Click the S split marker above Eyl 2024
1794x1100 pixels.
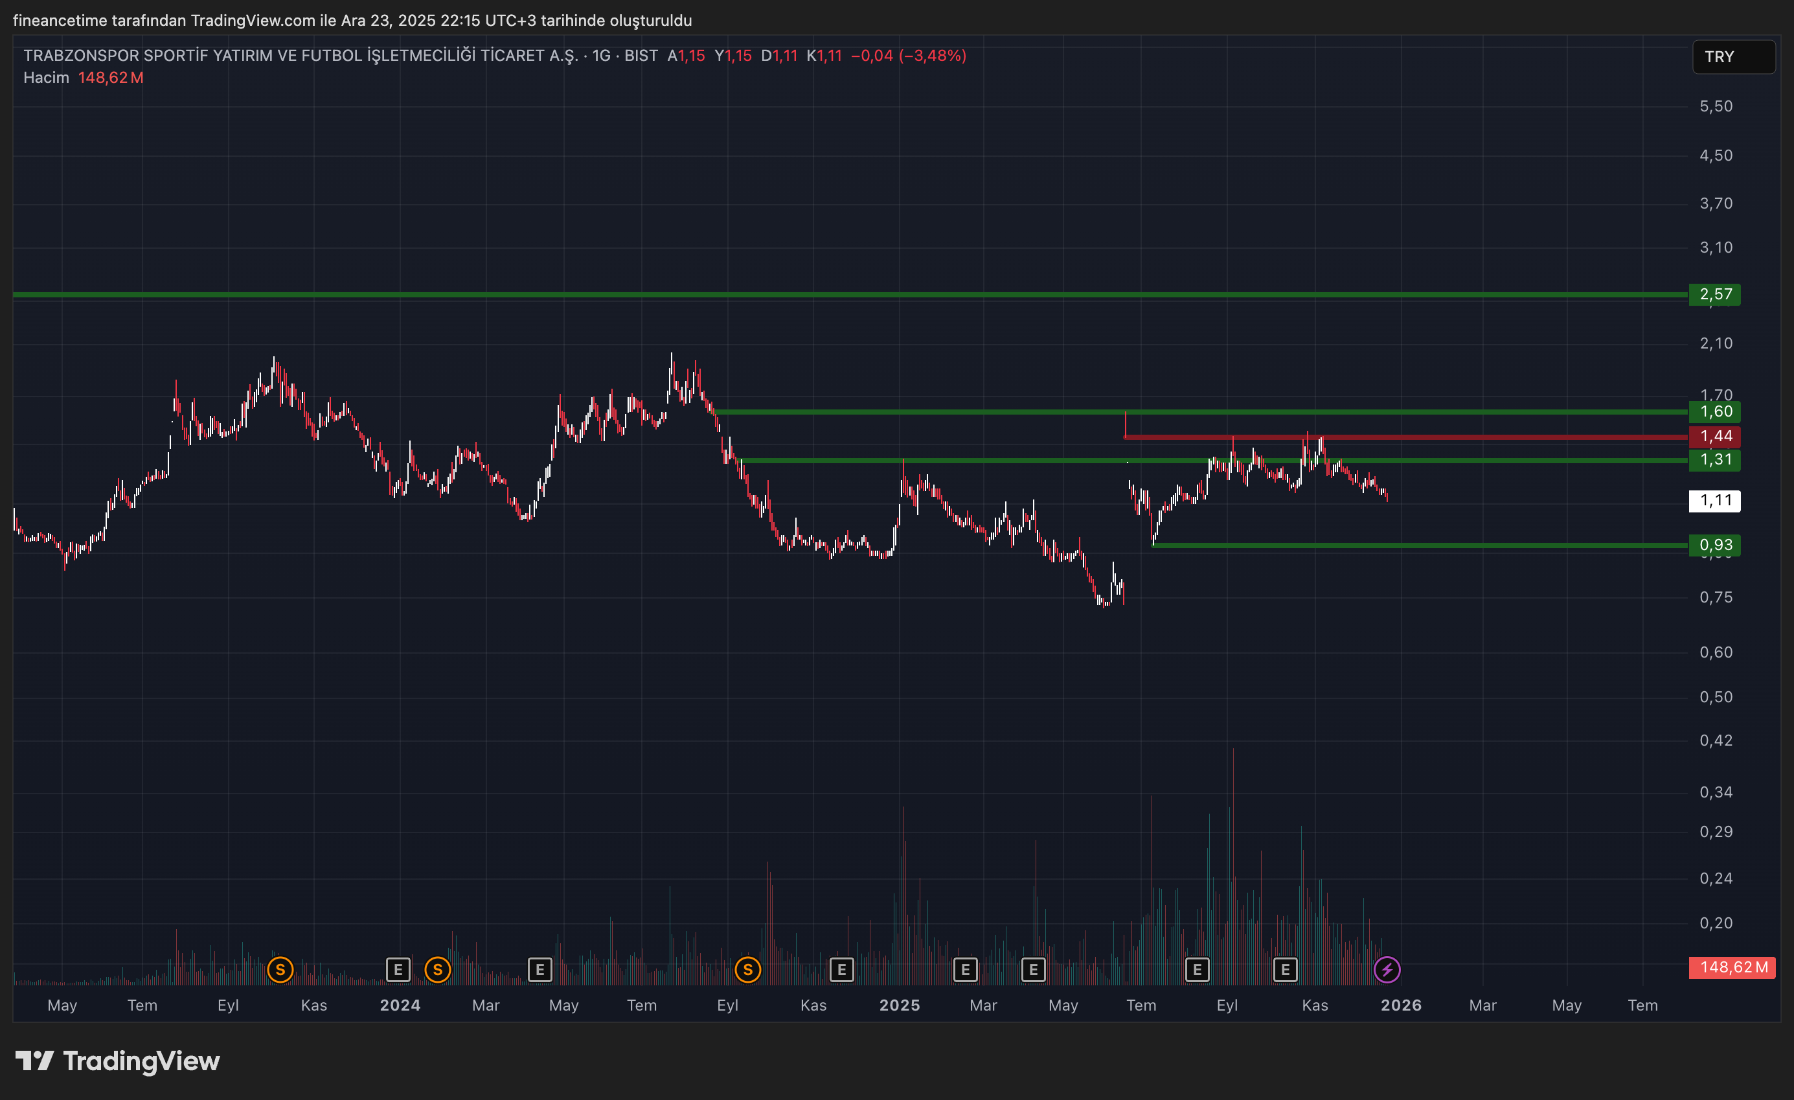point(748,970)
